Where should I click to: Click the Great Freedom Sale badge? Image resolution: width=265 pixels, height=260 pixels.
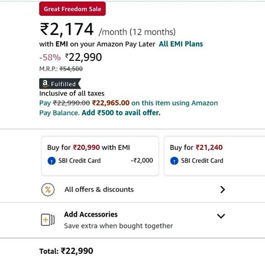point(72,9)
